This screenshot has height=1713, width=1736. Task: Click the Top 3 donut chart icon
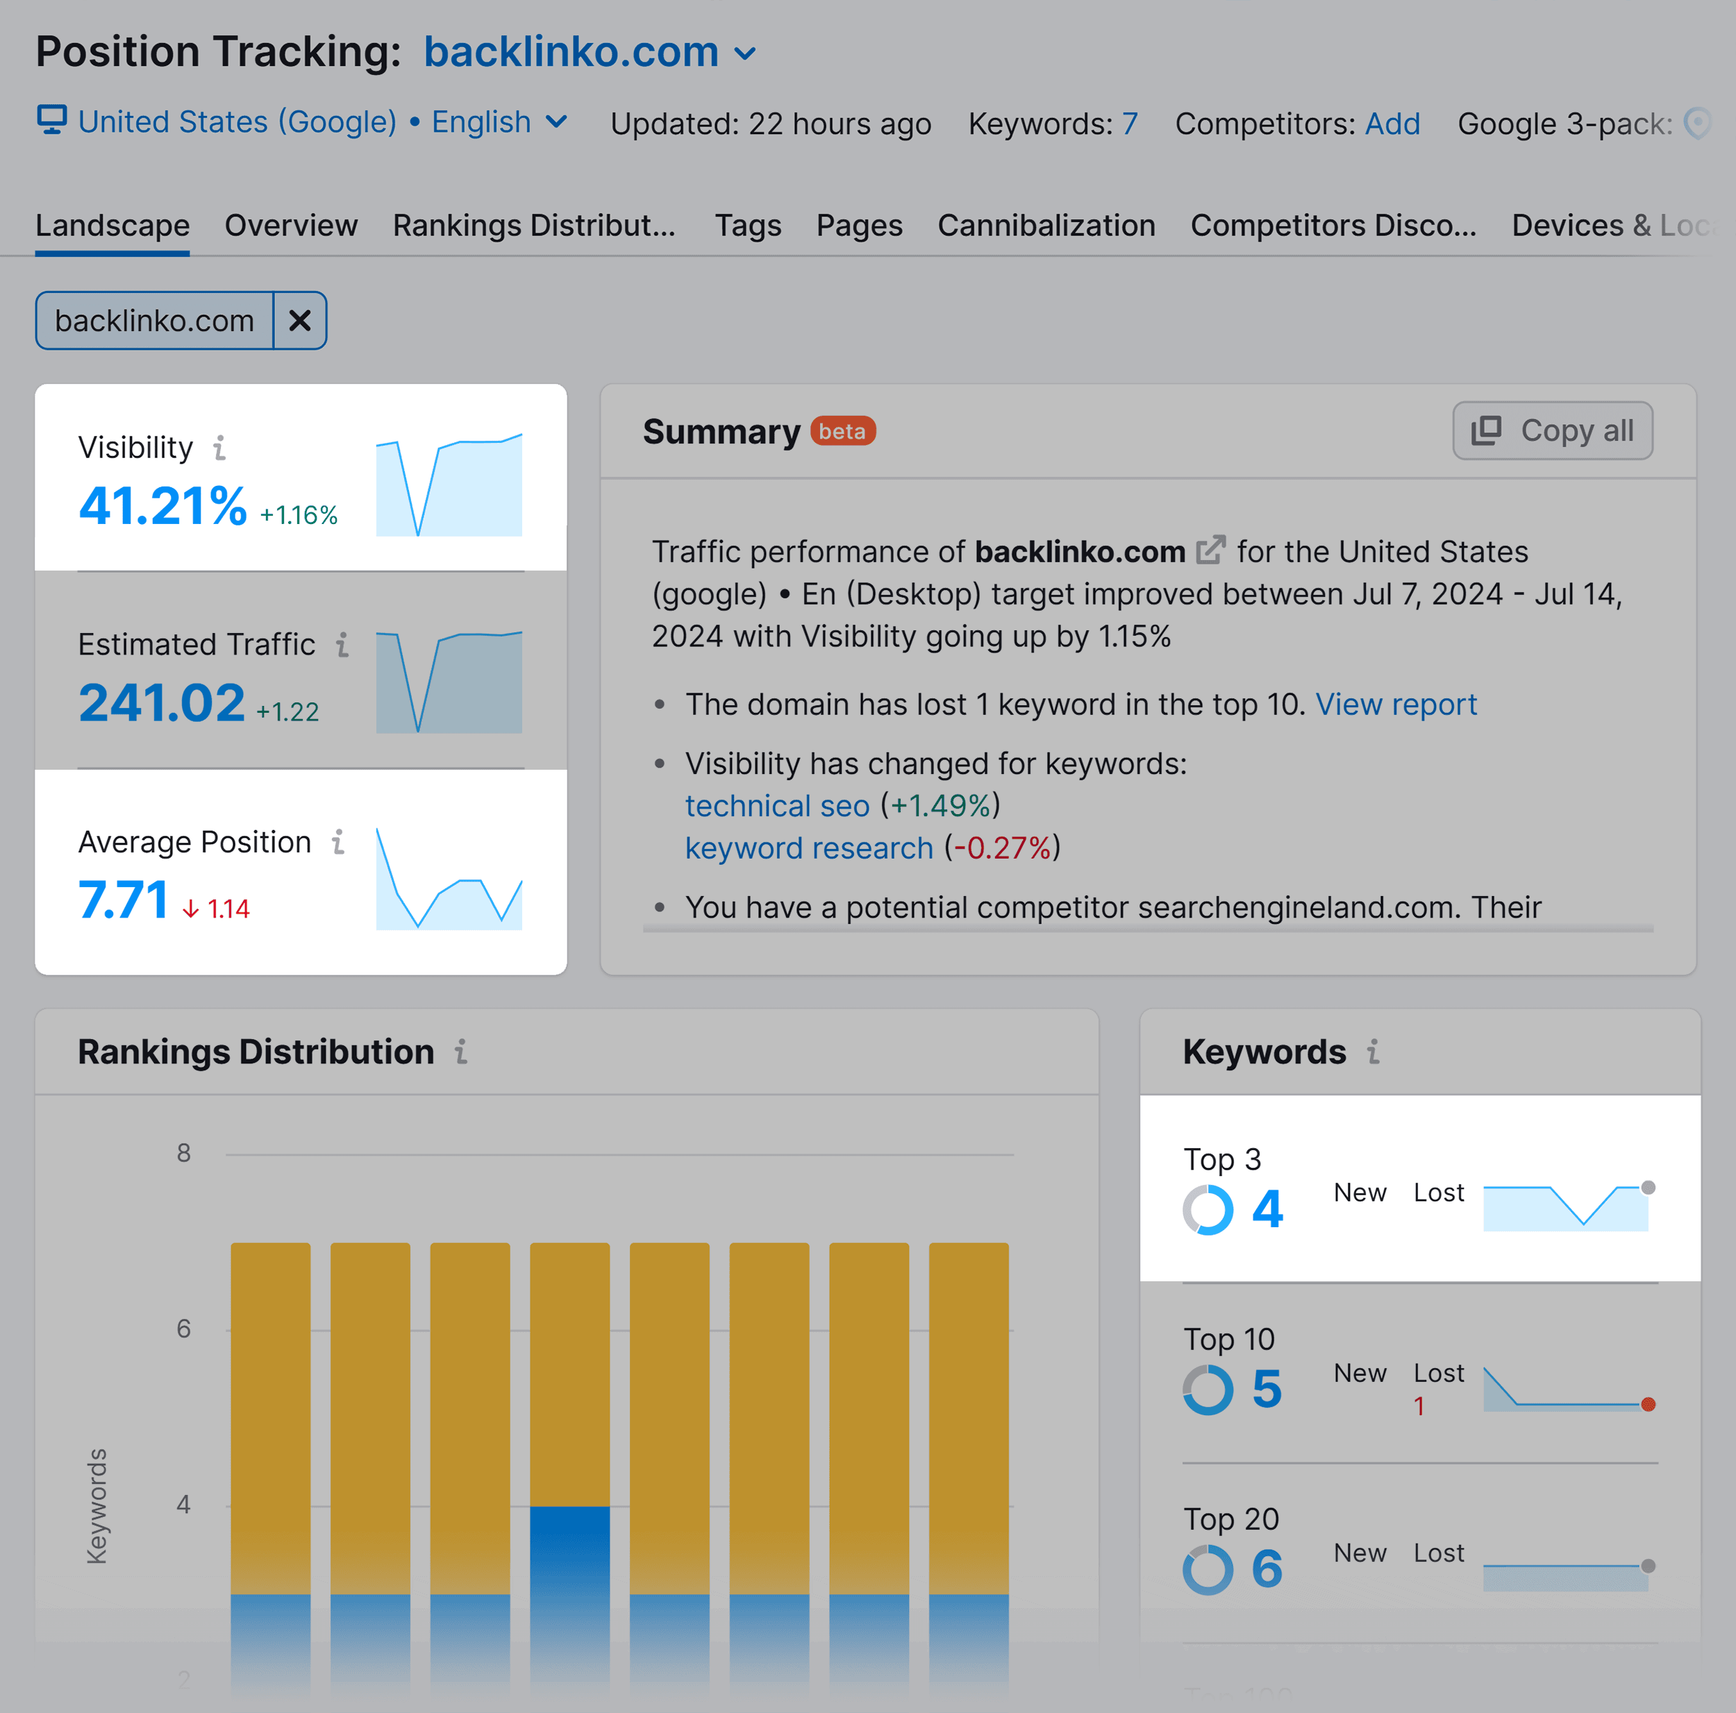(x=1208, y=1209)
